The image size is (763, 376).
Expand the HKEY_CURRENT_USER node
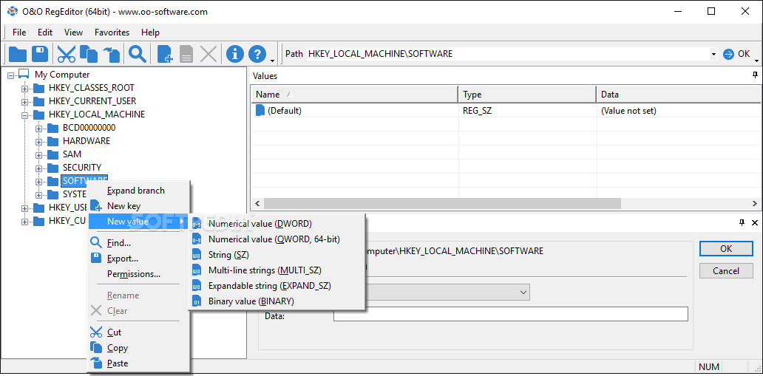25,102
